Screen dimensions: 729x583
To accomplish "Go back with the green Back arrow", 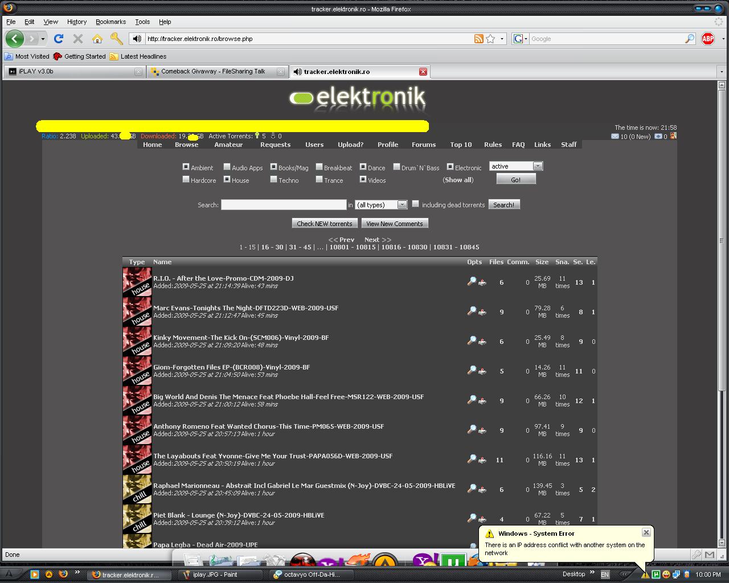I will coord(15,39).
